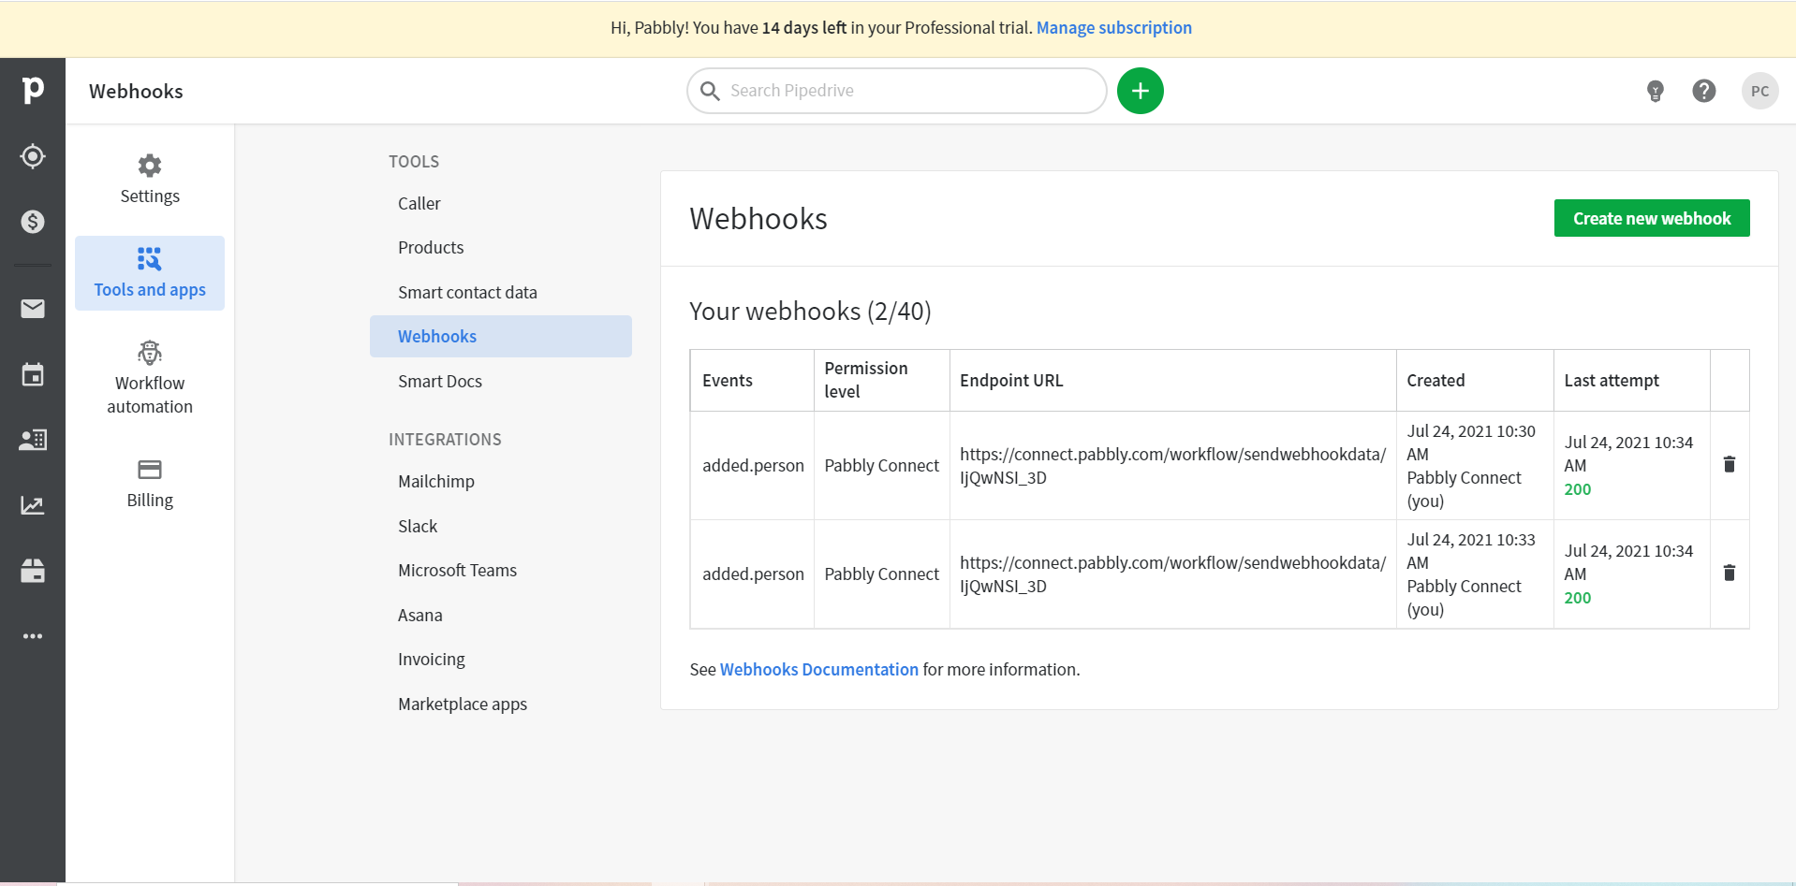Open the Webhooks Documentation link
The height and width of the screenshot is (886, 1796).
point(819,670)
